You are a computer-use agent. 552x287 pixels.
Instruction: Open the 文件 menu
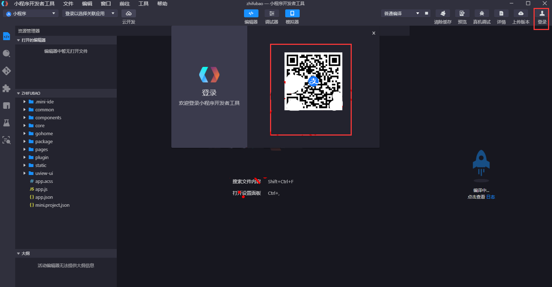(68, 4)
